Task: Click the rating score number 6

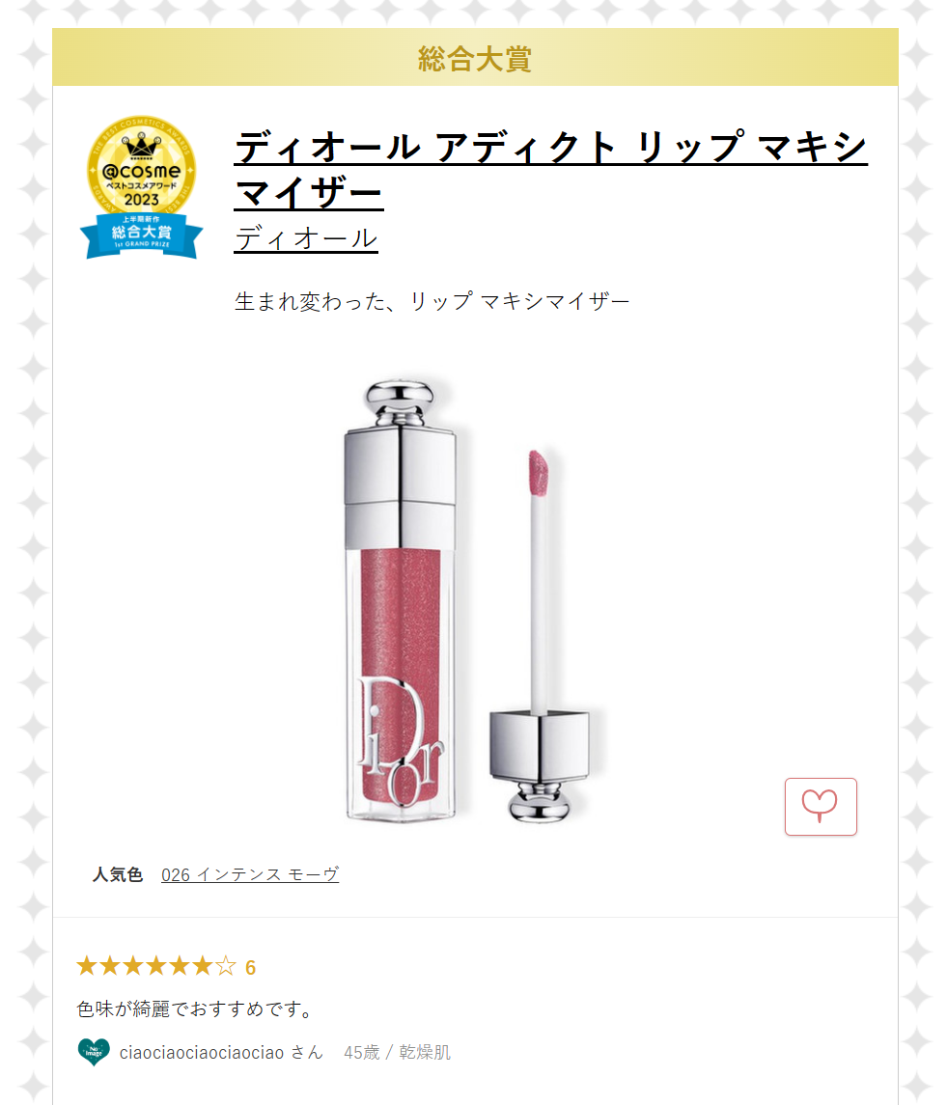Action: tap(250, 968)
